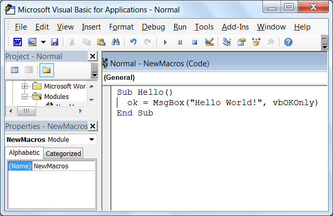Click the project tree horizontal scroll thumb
Viewport: 333px width, 216px height.
click(26, 111)
